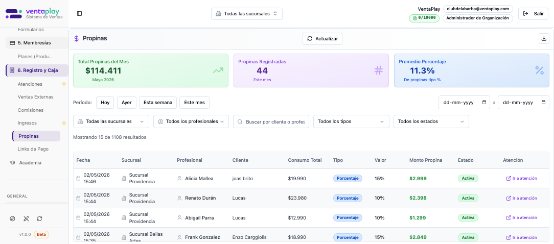Open Planes (Produ... in the sidebar
This screenshot has width=554, height=244.
pos(35,57)
